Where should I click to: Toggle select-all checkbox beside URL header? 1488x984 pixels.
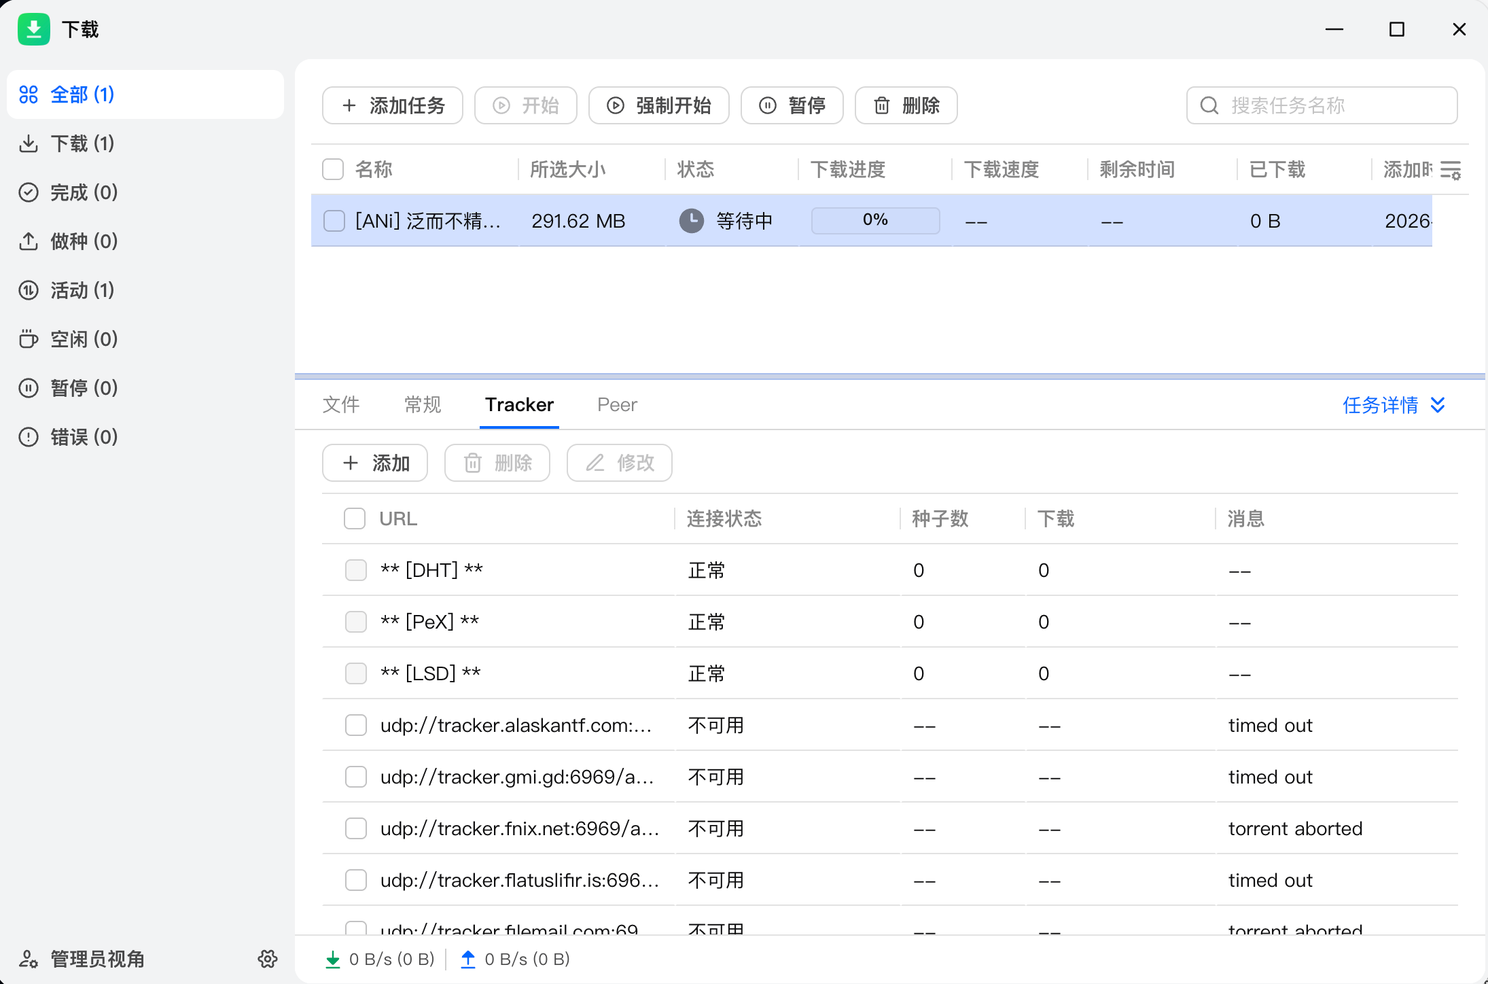[355, 519]
